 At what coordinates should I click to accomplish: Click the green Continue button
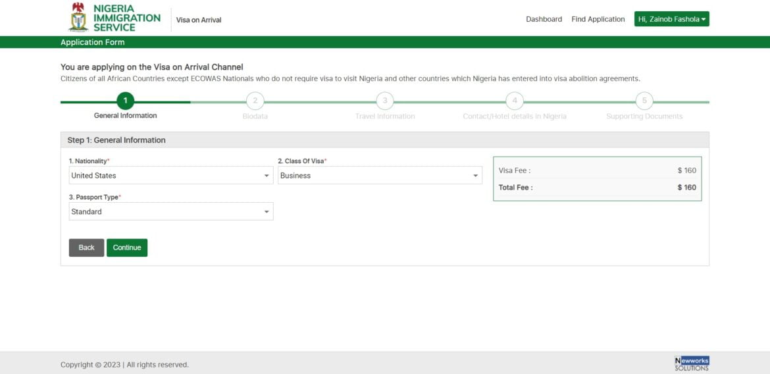(x=127, y=248)
